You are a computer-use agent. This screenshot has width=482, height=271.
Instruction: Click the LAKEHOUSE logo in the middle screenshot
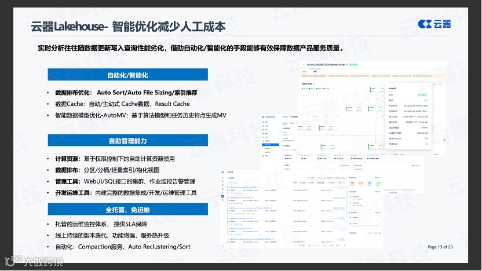[269, 117]
